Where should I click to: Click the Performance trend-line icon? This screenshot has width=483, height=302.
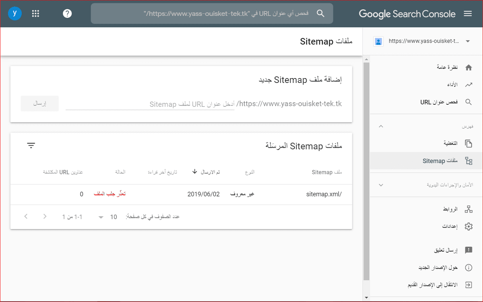468,85
